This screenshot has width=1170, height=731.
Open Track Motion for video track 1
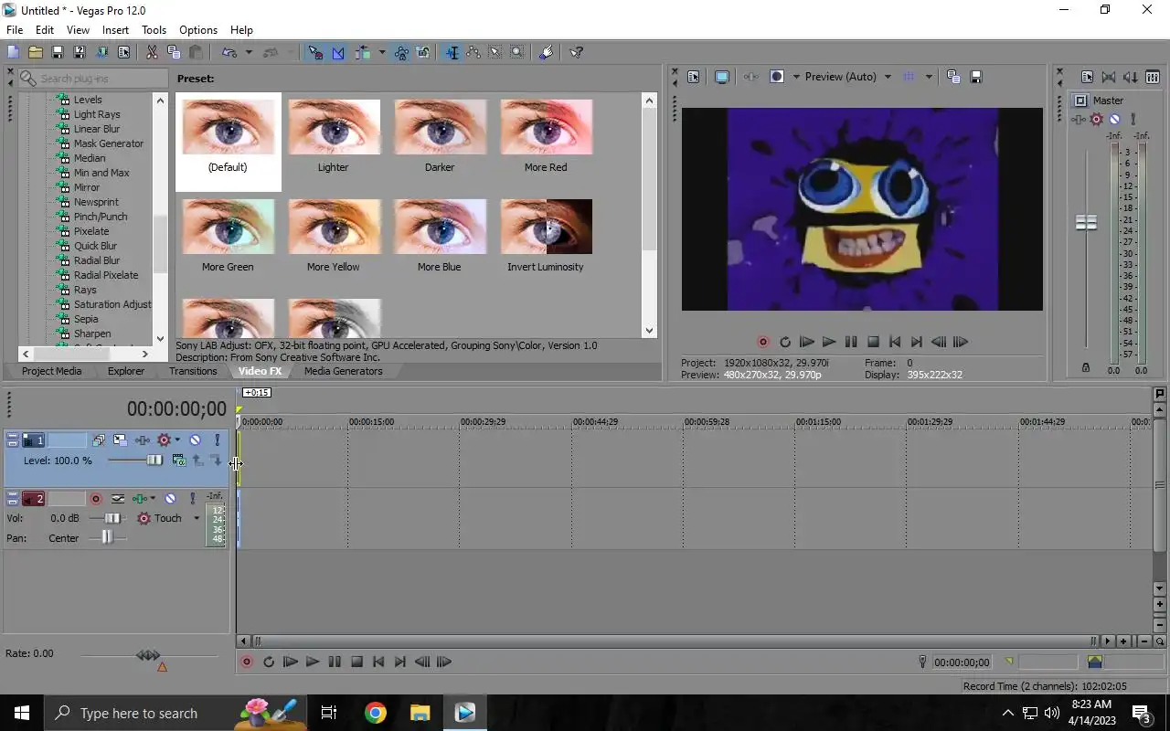[x=120, y=440]
